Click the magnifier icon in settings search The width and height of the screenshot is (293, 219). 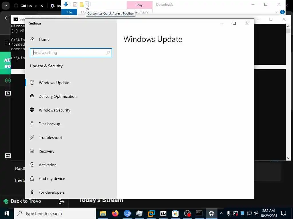pos(108,53)
